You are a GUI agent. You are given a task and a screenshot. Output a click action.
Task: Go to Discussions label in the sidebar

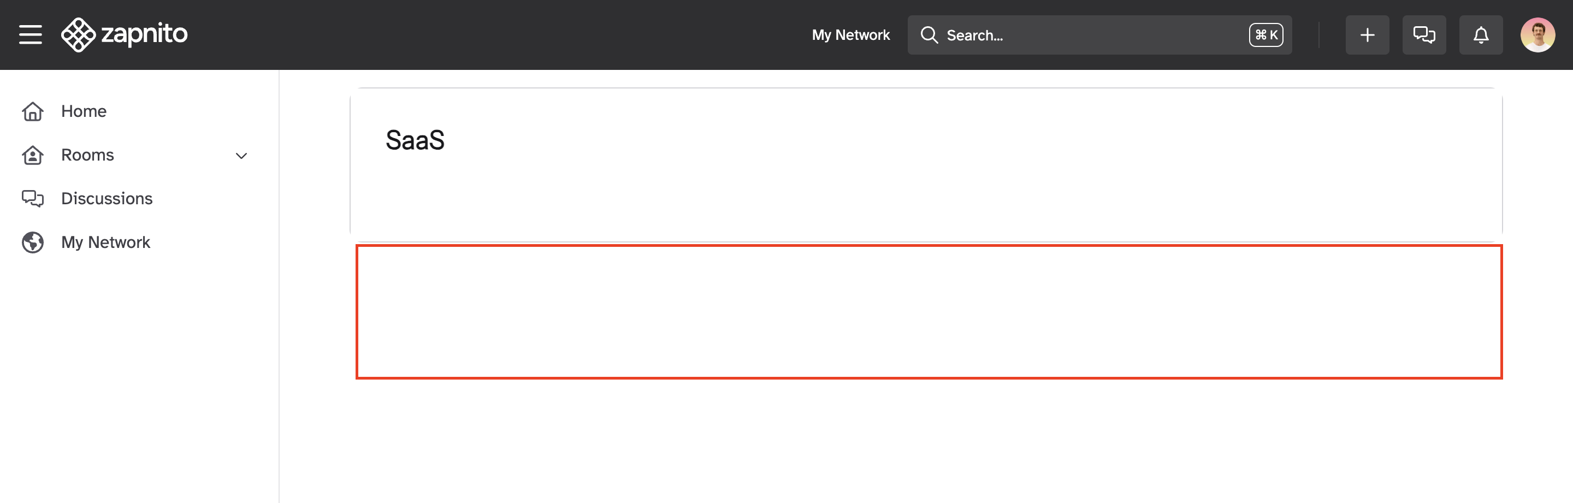tap(107, 199)
